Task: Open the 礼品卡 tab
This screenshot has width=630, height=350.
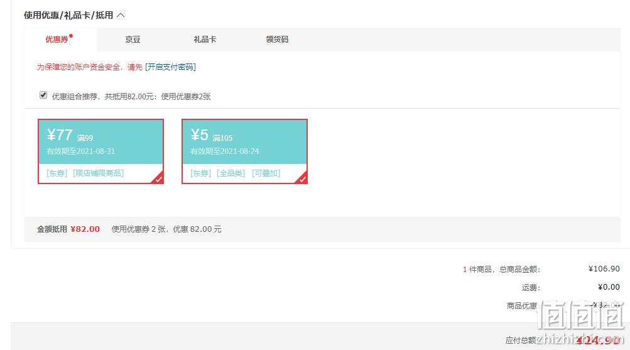Action: [205, 40]
